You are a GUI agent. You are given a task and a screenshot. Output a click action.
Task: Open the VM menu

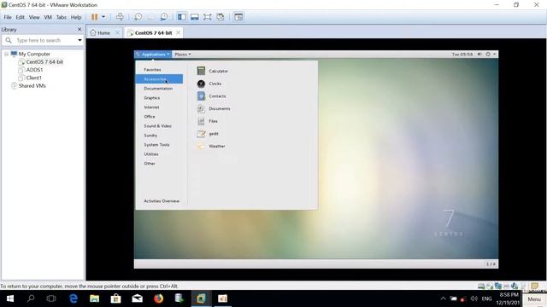coord(48,17)
